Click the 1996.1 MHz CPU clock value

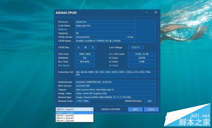[x=85, y=54]
